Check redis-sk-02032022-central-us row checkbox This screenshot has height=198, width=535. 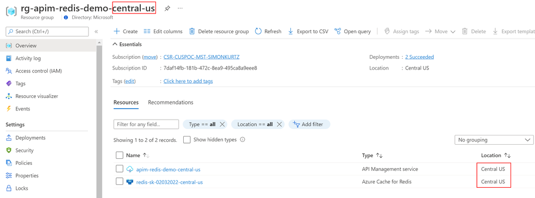pos(120,182)
